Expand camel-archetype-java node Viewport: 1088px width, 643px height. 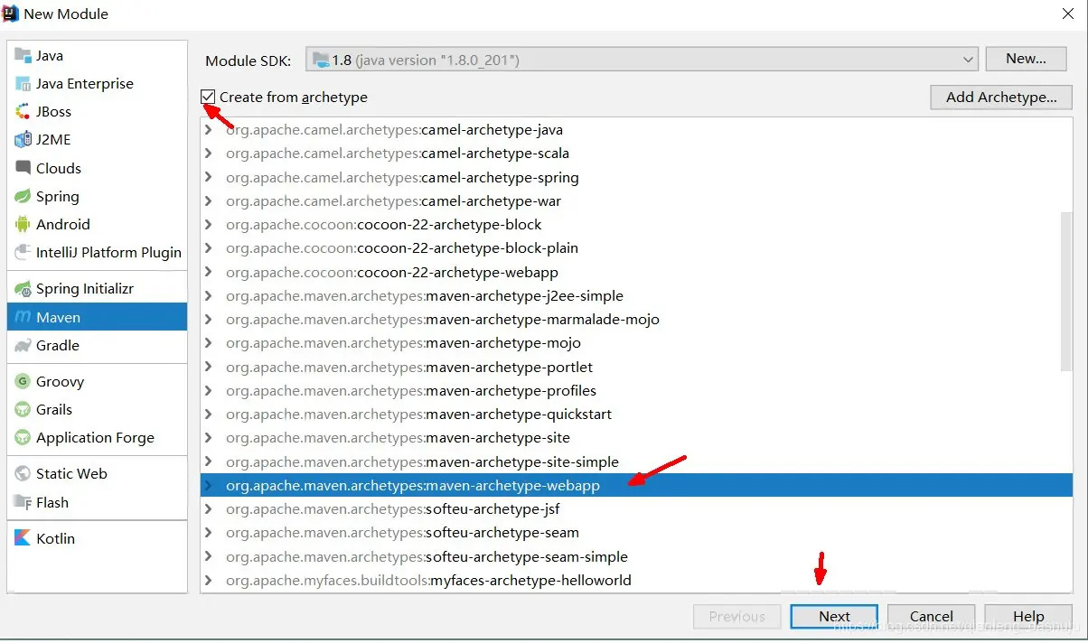[209, 130]
